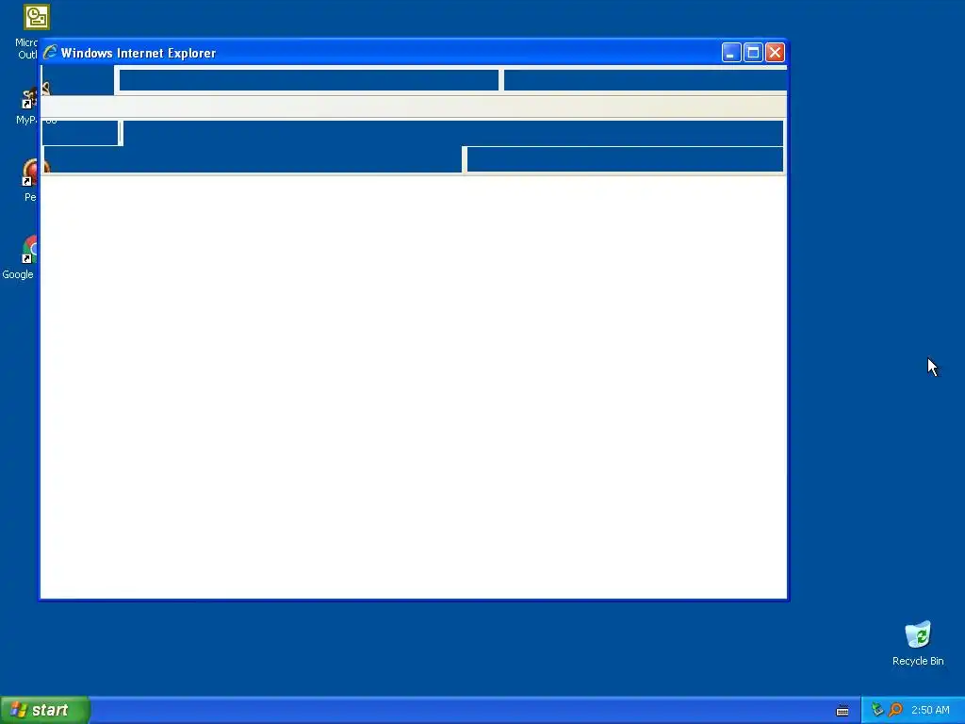Screen dimensions: 965x724
Task: Click the 2:50 AM clock in the tray
Action: pyautogui.click(x=930, y=710)
